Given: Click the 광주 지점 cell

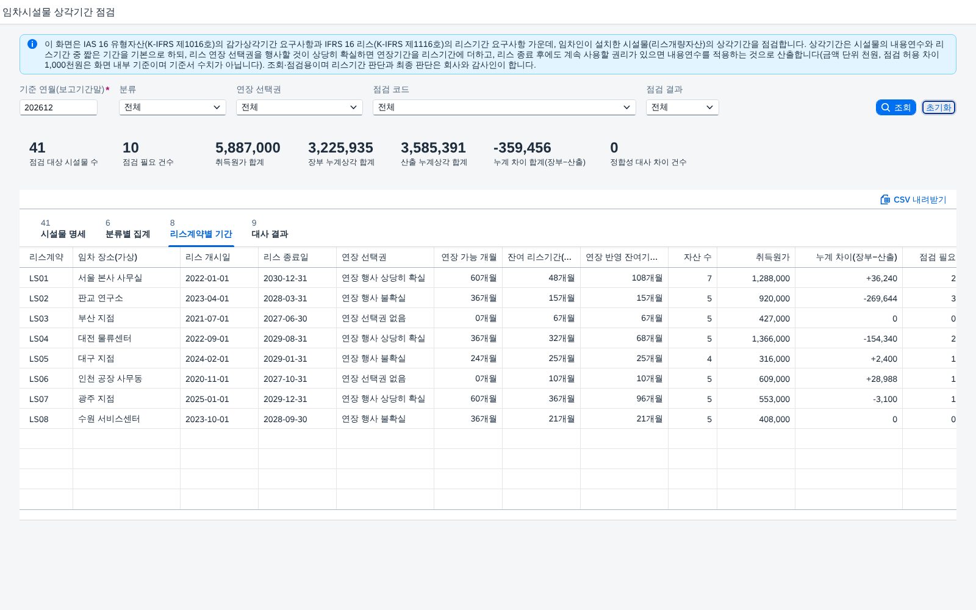Looking at the screenshot, I should (126, 399).
